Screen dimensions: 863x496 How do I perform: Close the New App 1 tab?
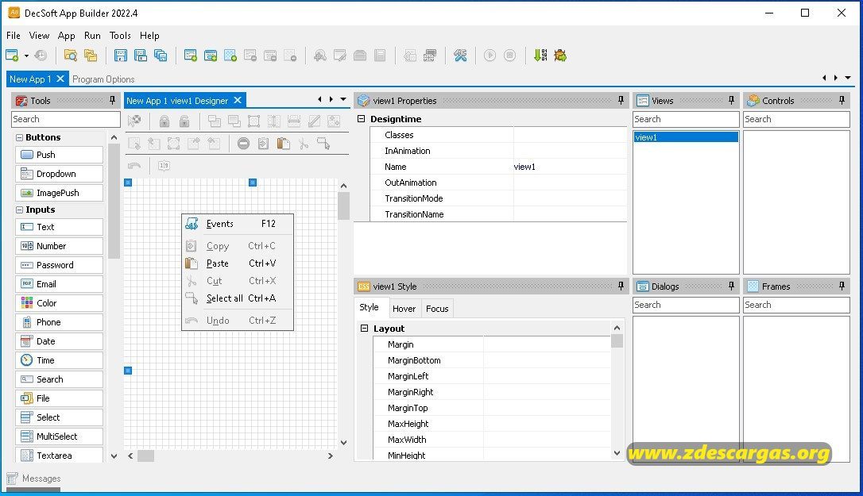pos(60,79)
